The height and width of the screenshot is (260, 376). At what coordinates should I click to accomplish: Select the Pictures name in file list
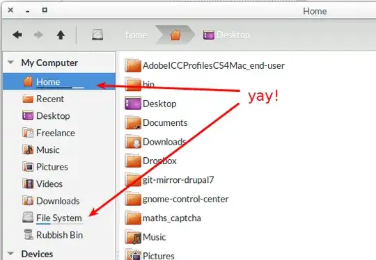(159, 256)
